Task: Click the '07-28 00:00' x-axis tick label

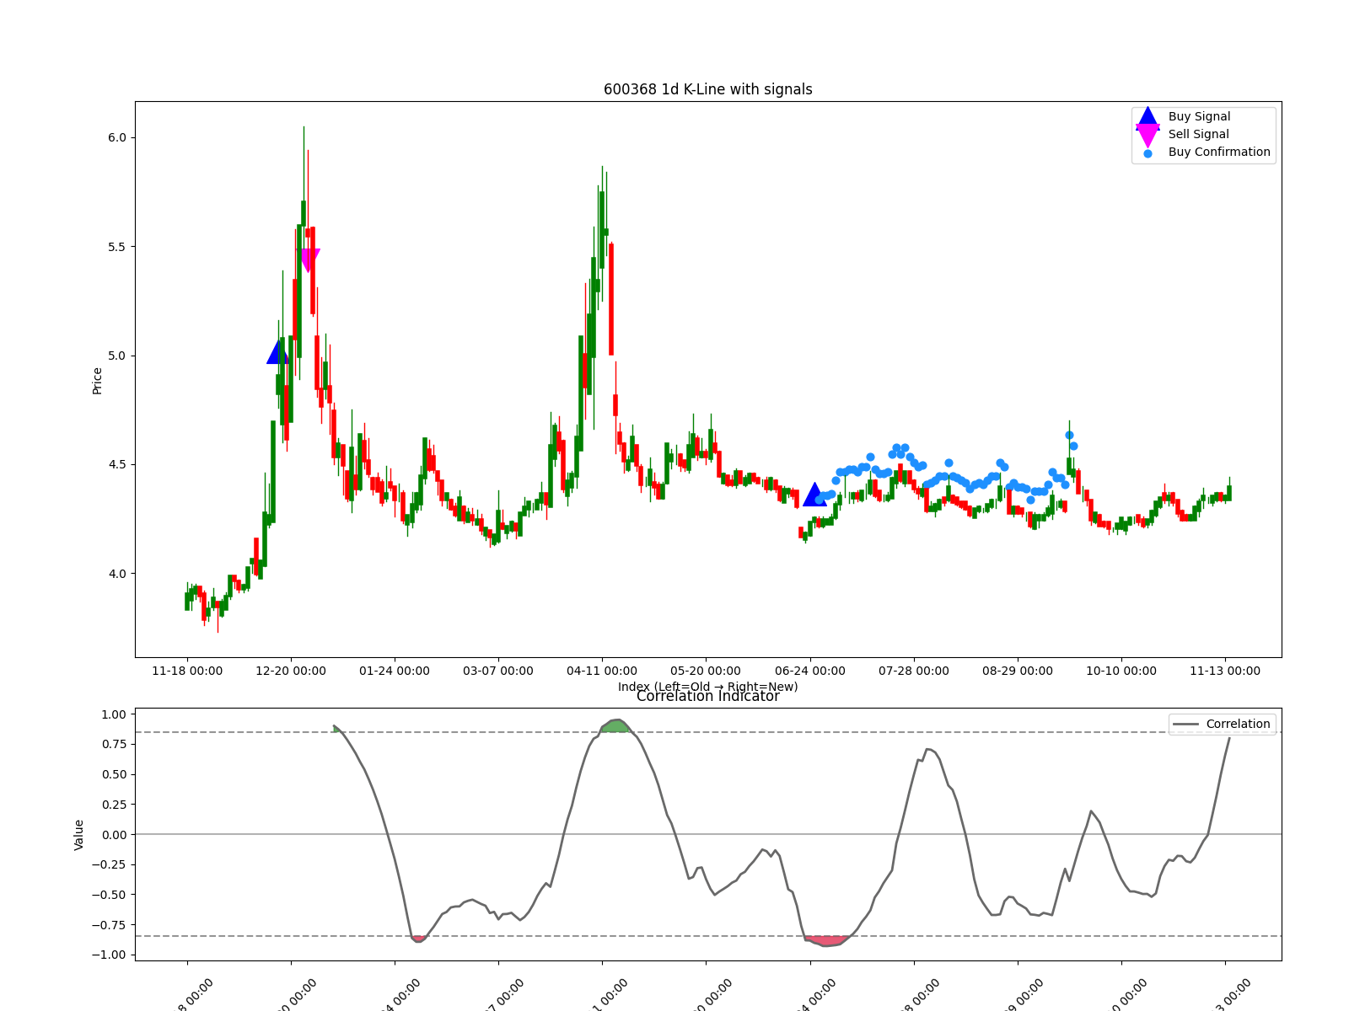Action: [x=913, y=671]
